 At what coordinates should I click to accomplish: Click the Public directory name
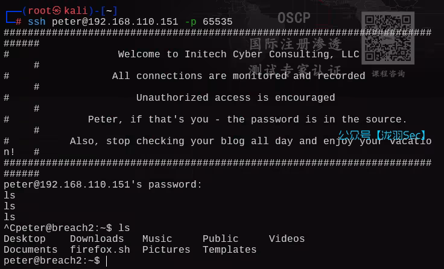[221, 239]
